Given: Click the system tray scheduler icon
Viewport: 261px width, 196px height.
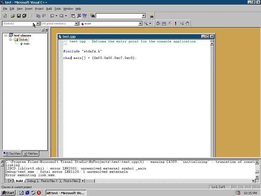Looking at the screenshot, I should pyautogui.click(x=238, y=193).
